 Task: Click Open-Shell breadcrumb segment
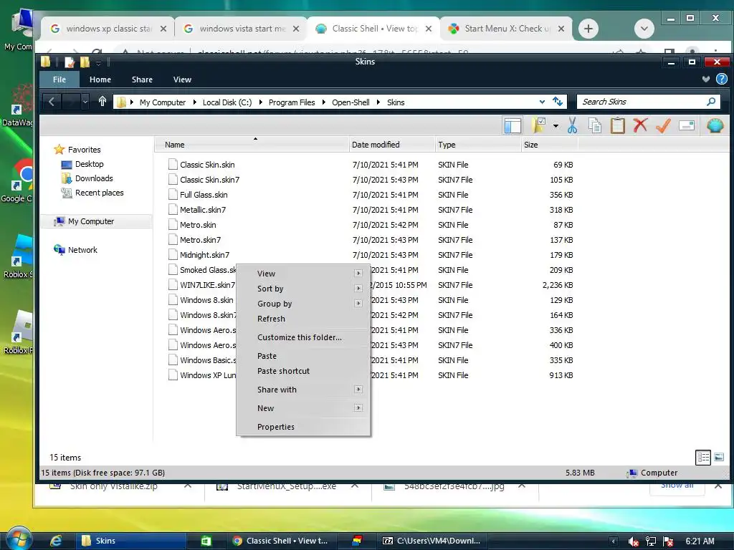[351, 102]
